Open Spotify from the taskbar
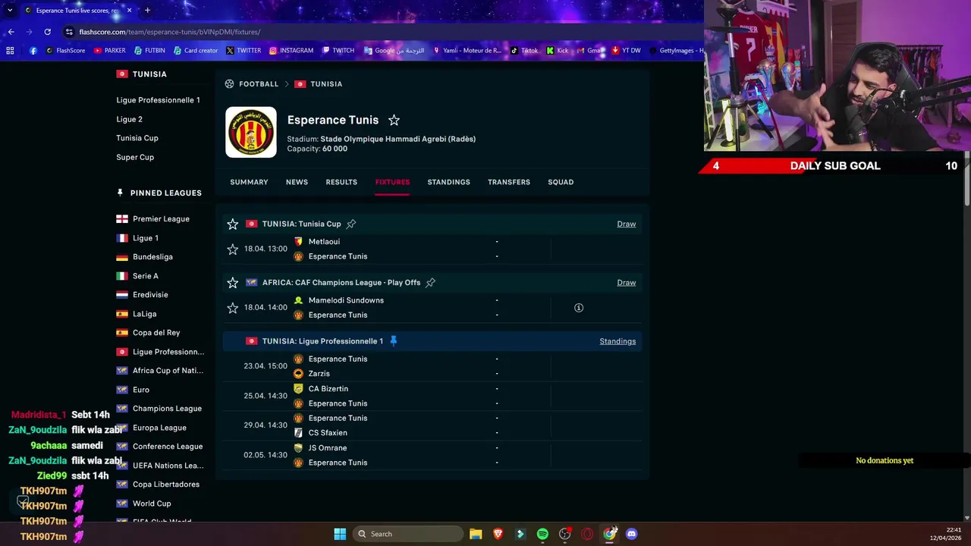The width and height of the screenshot is (971, 546). pyautogui.click(x=542, y=534)
